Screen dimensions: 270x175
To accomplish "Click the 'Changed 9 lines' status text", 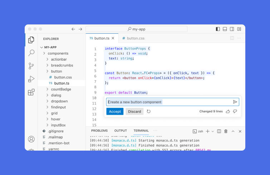I will 211,112.
